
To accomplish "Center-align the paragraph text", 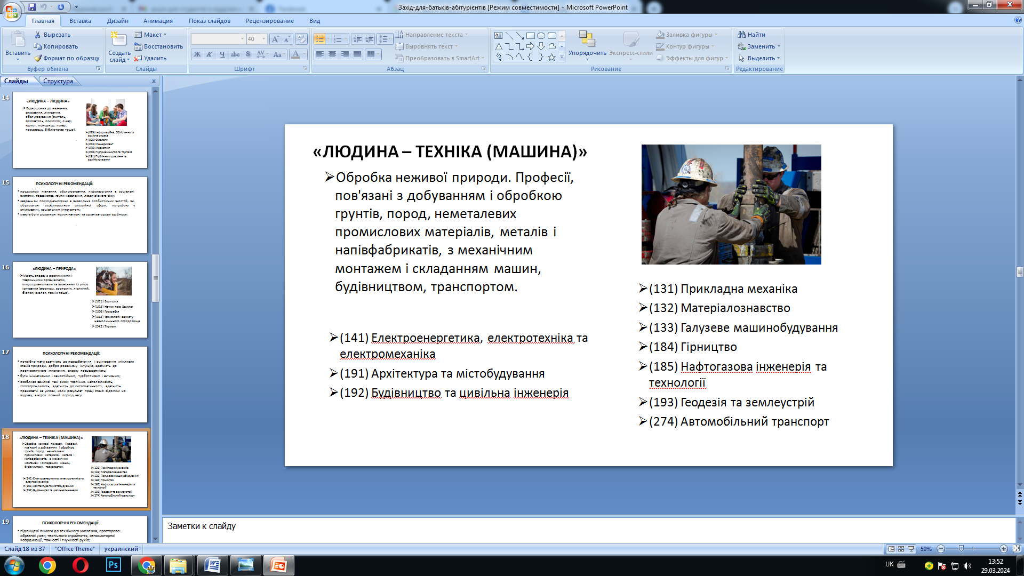I will tap(332, 54).
